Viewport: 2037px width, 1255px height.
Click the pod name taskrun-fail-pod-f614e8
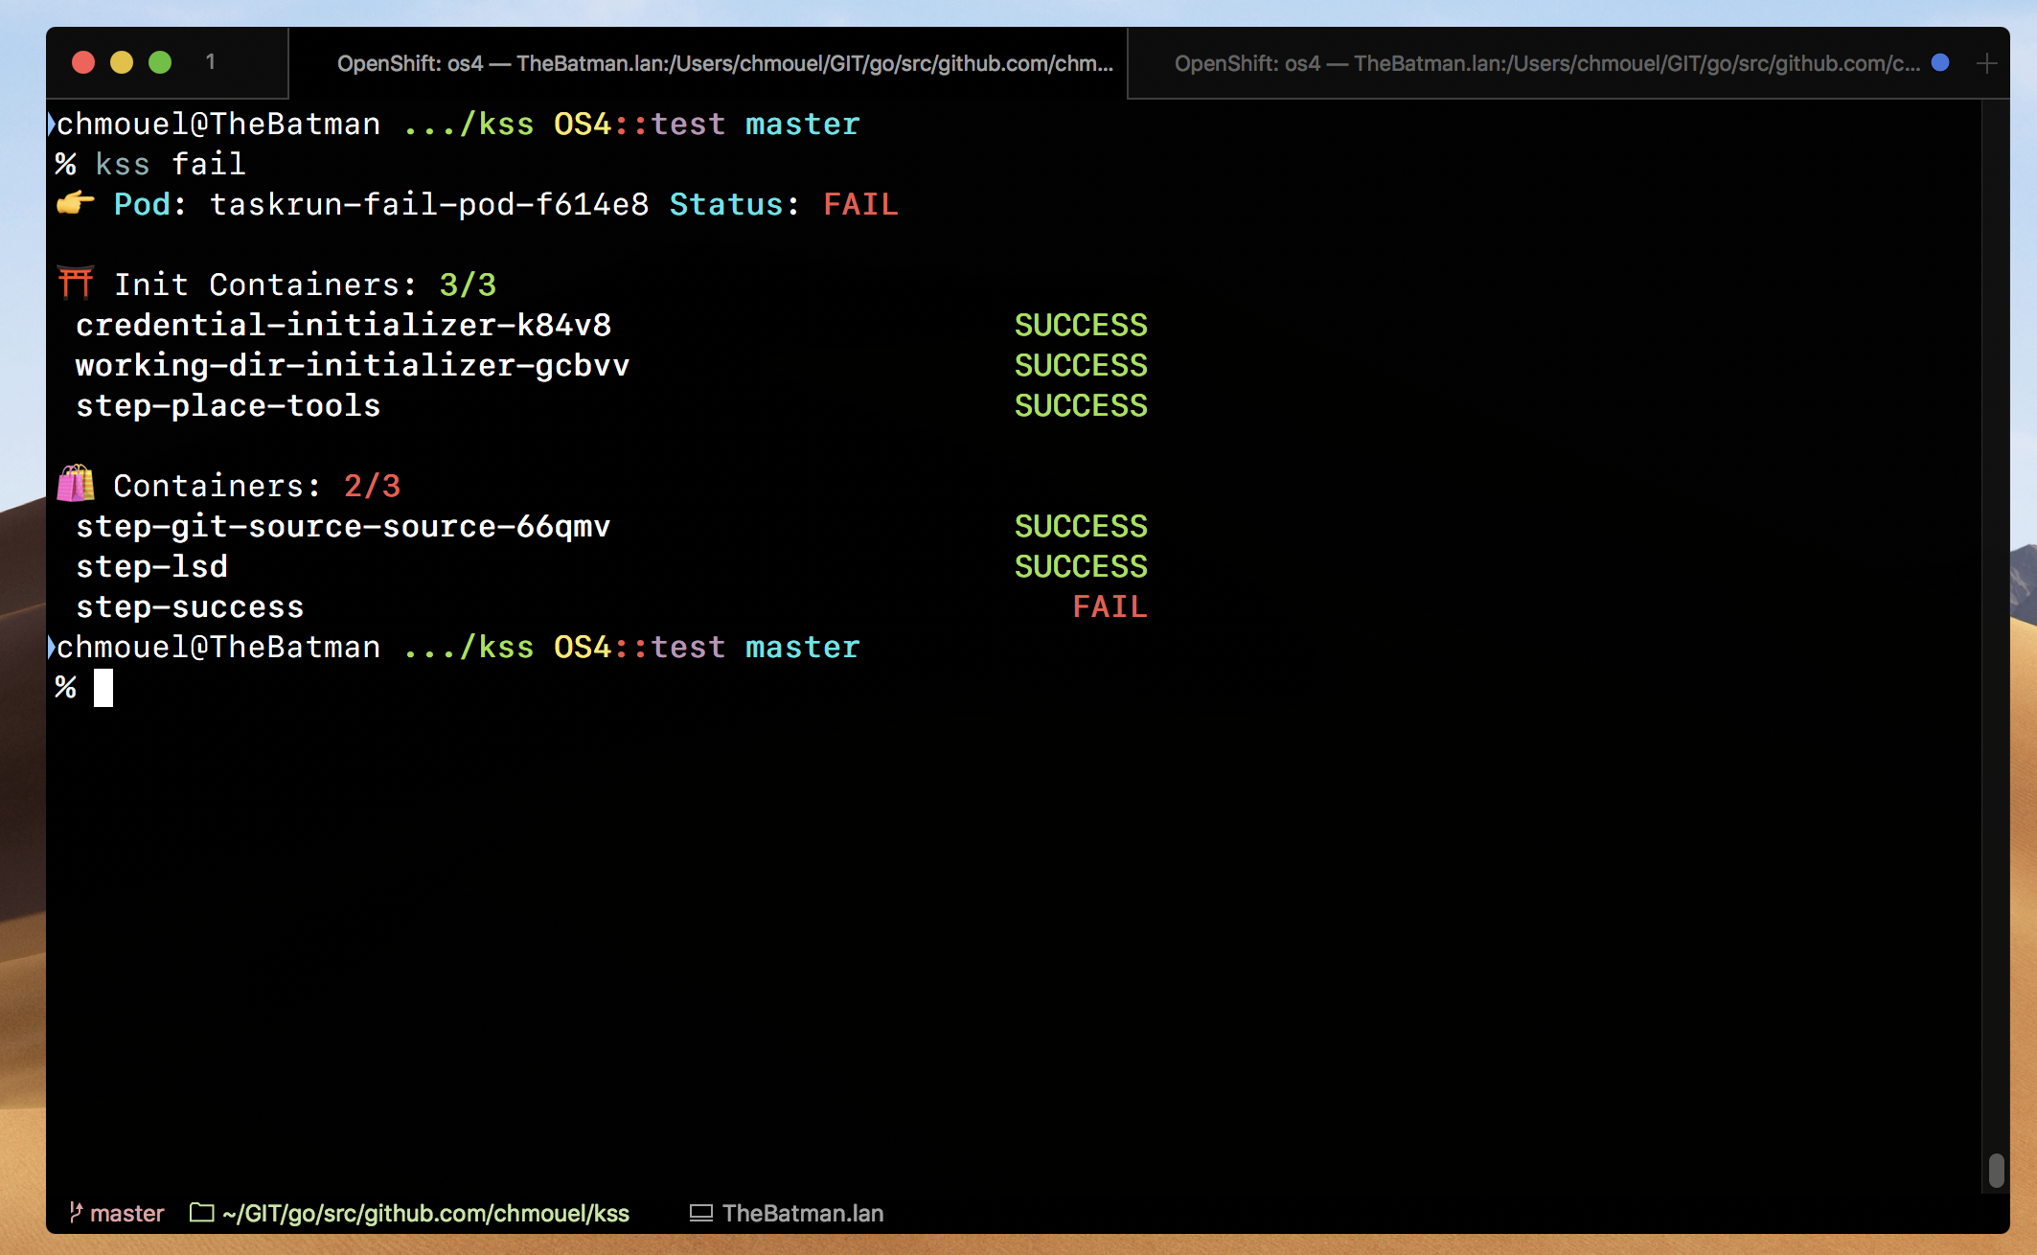428,204
